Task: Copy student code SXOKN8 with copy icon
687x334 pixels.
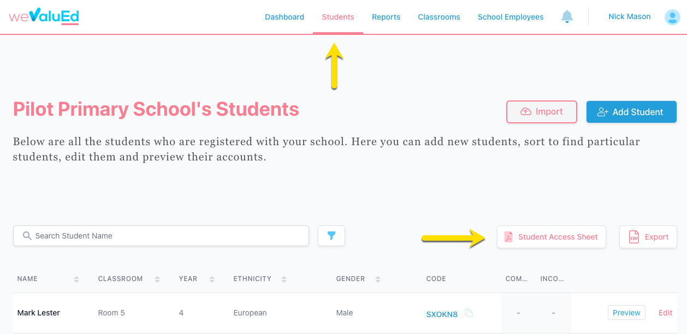Action: pyautogui.click(x=469, y=313)
